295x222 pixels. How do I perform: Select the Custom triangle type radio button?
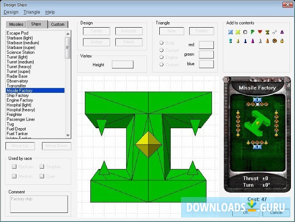(162, 64)
